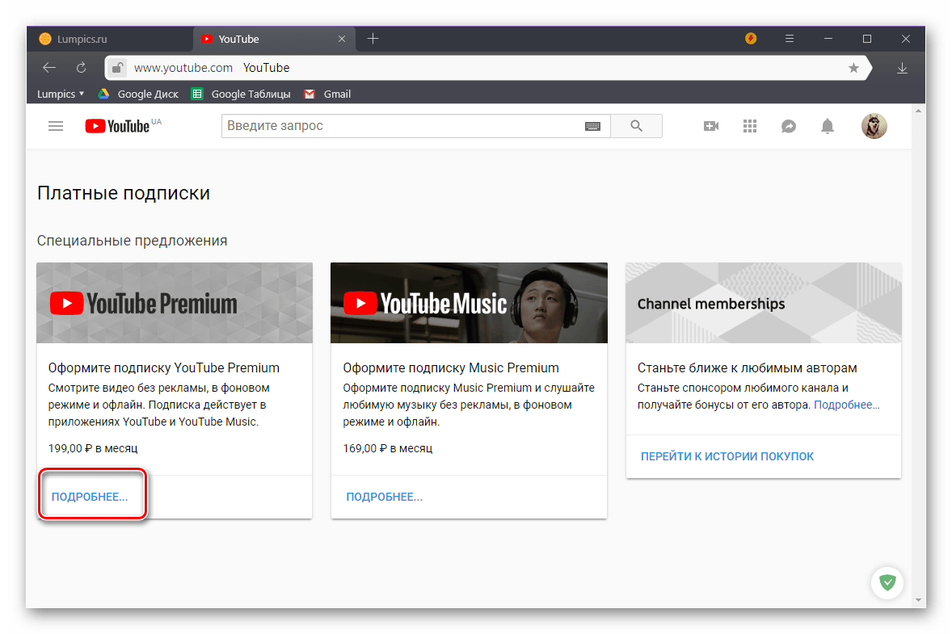
Task: Open the YouTube hamburger guide menu
Action: pos(56,126)
